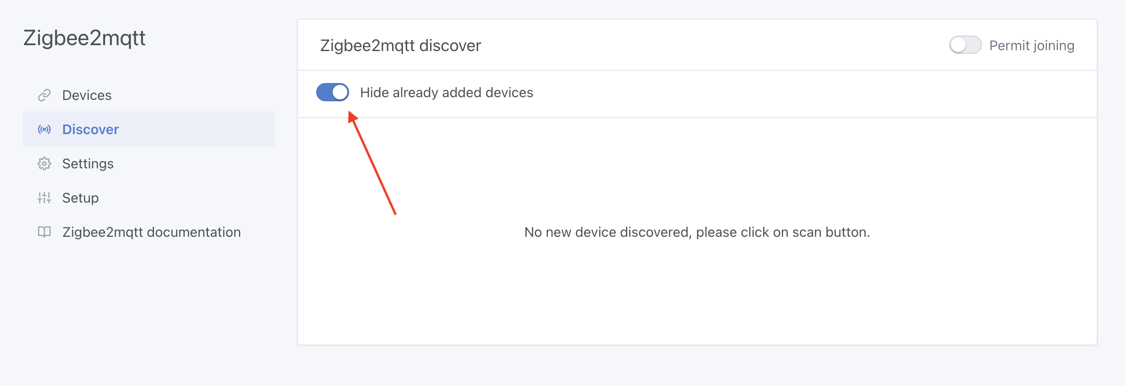
Task: Click the no new device discovered message
Action: pos(697,232)
